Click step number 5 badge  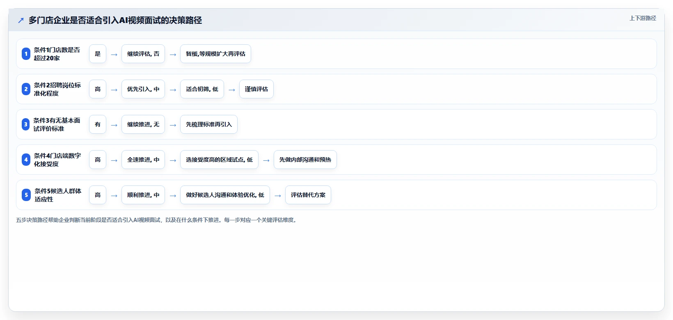[x=26, y=195]
